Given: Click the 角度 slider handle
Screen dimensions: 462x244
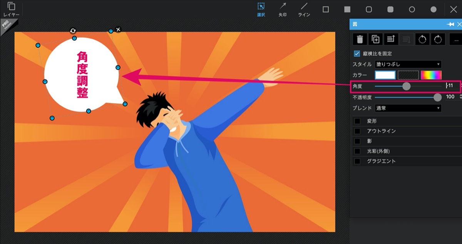Looking at the screenshot, I should pos(406,86).
